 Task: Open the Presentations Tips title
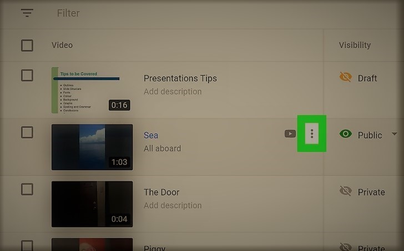(180, 78)
